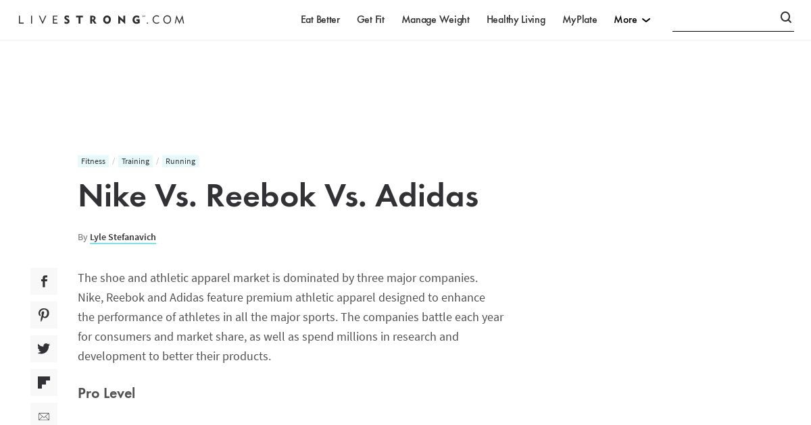This screenshot has width=811, height=425.
Task: Expand the More menu chevron
Action: 646,20
